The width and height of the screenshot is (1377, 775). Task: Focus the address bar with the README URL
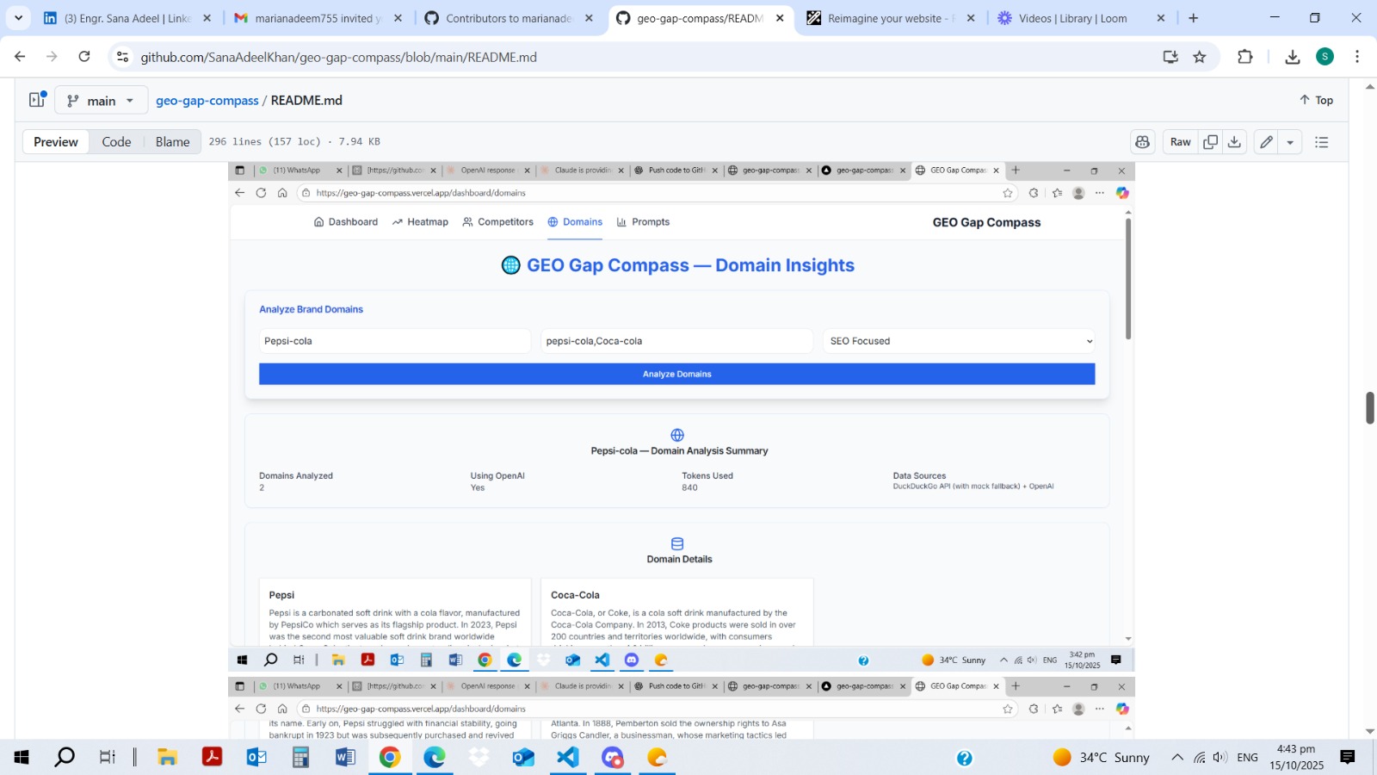click(637, 57)
